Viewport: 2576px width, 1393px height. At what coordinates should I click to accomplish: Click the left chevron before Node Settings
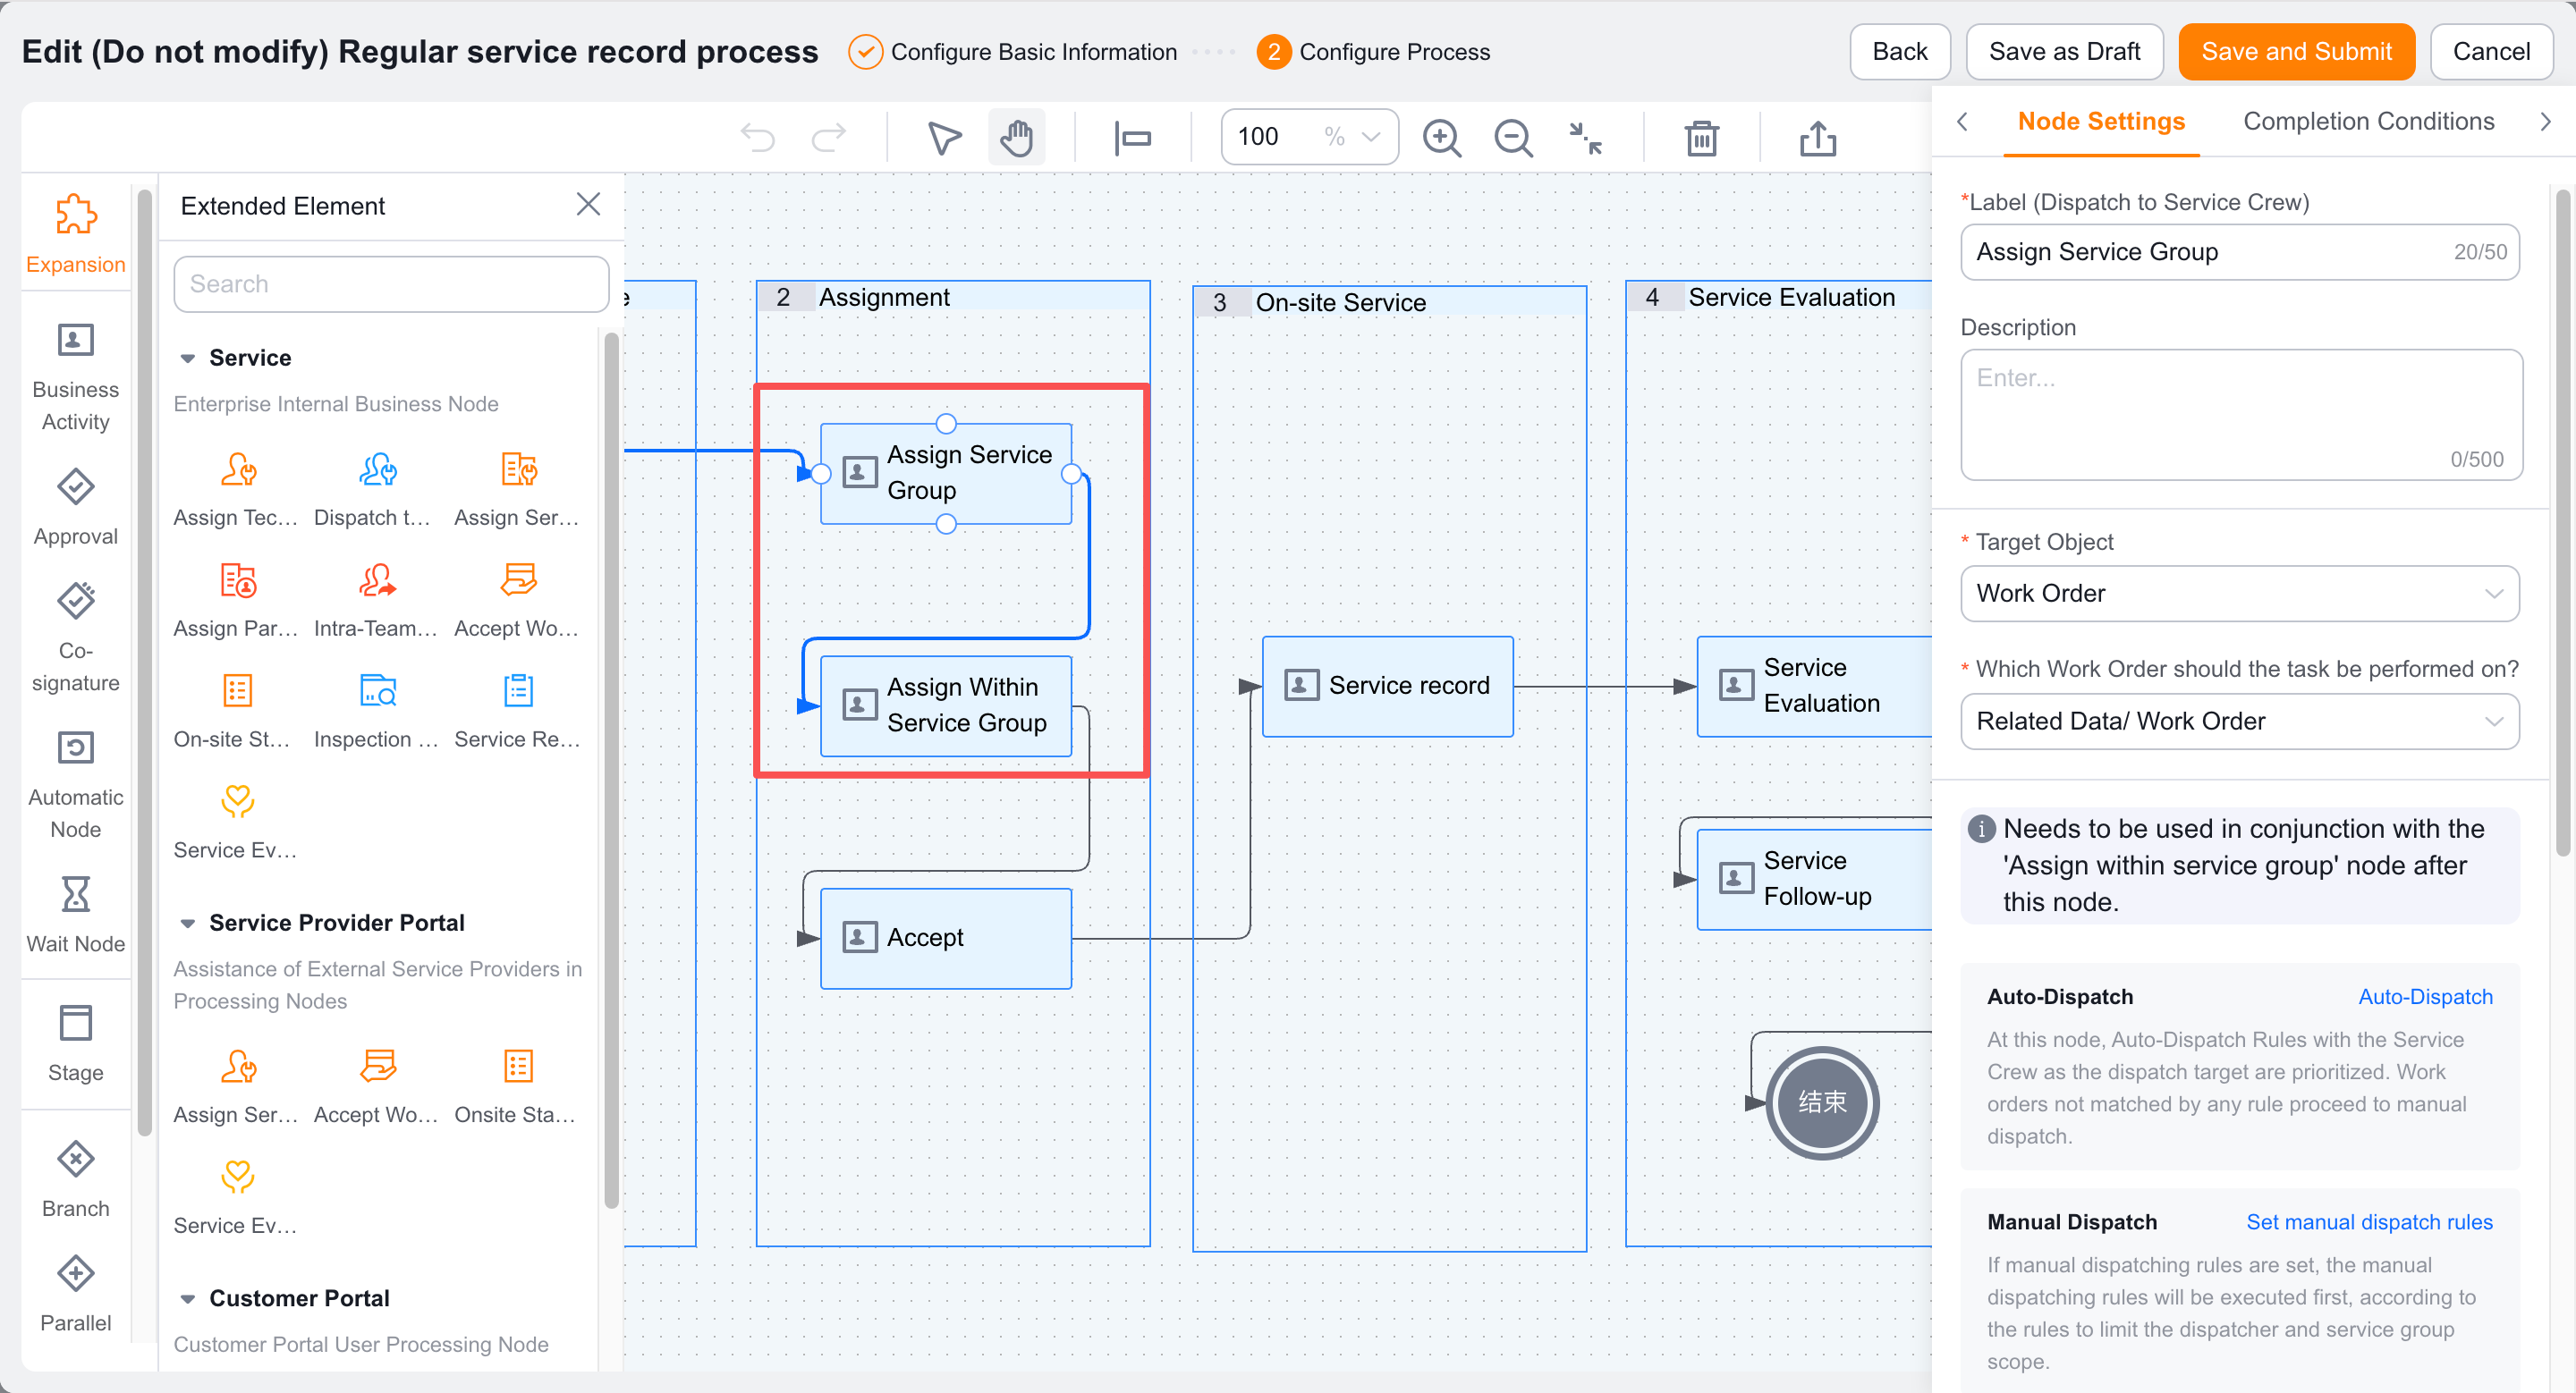[1962, 122]
